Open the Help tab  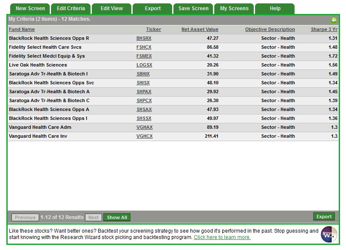pyautogui.click(x=275, y=8)
